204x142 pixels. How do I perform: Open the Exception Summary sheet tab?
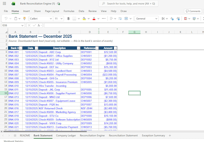click(153, 135)
